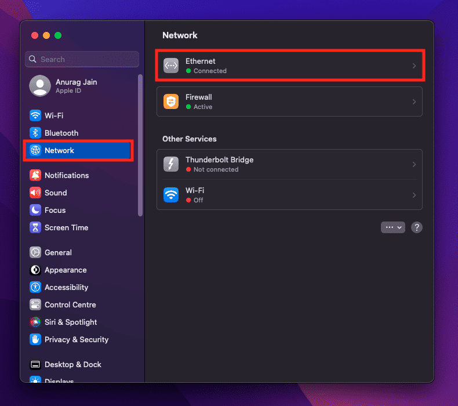Open the Appearance pane label
Image resolution: width=458 pixels, height=406 pixels.
(66, 270)
